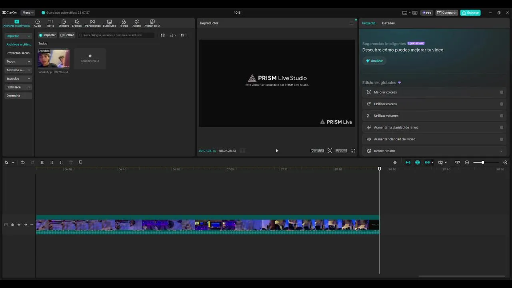Screen dimensions: 512x288
Task: Open the Avatar de IA tab
Action: 152,23
